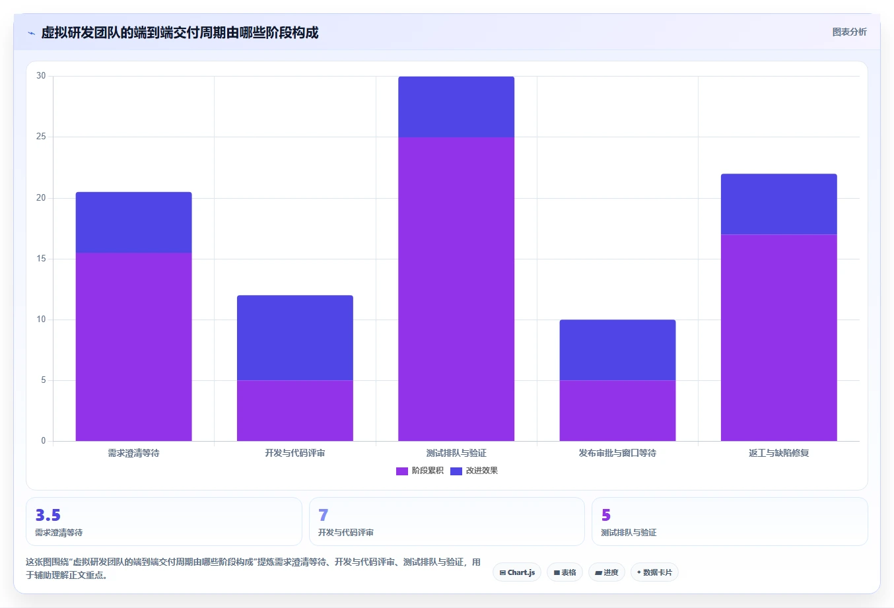
Task: Click the y-axis value 30
Action: (x=41, y=76)
